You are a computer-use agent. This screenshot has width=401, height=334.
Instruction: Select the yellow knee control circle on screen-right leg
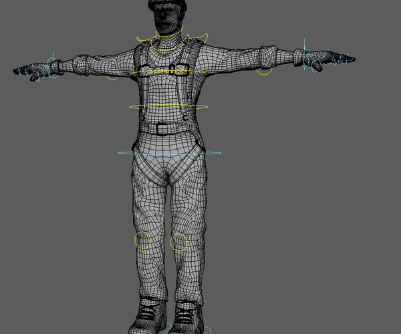tap(178, 242)
